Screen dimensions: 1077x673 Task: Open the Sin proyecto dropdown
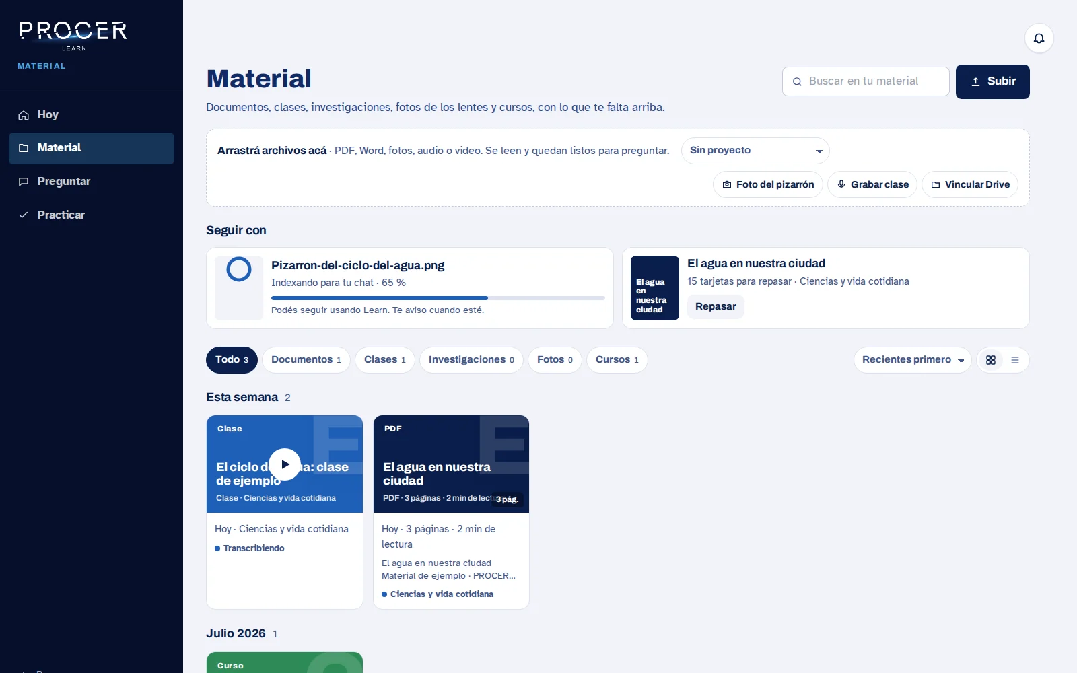click(755, 151)
